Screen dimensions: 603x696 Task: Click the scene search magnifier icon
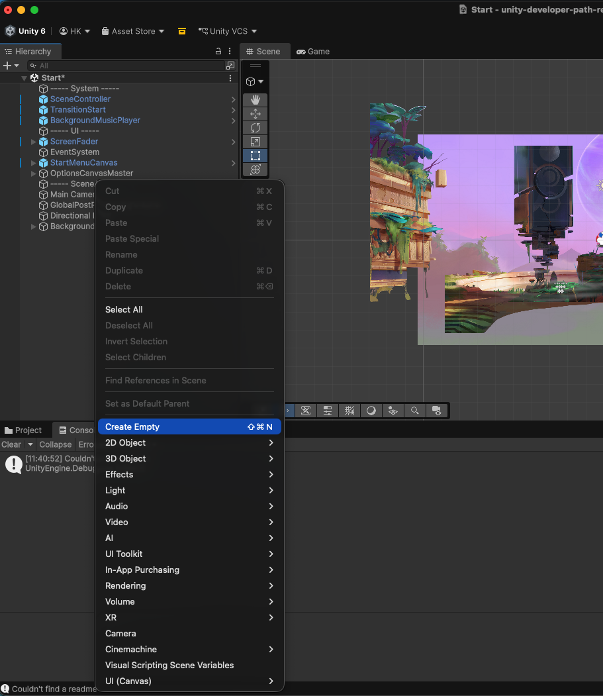[415, 411]
